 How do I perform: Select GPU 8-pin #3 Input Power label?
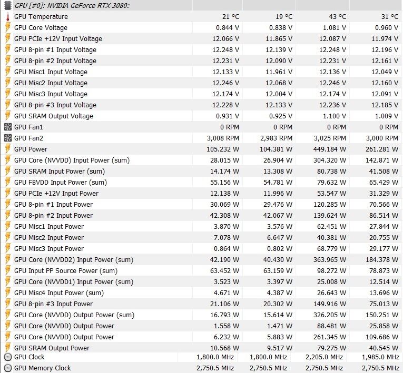click(53, 304)
